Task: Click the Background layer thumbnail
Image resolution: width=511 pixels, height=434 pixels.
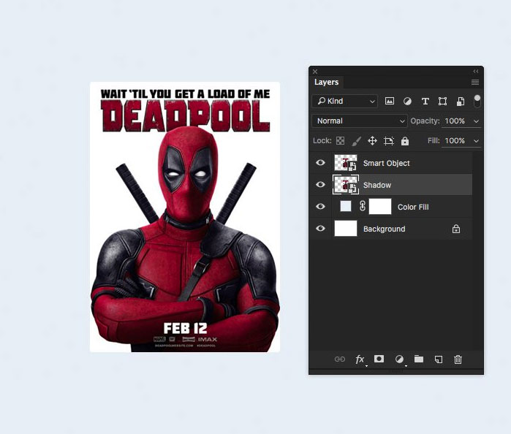Action: click(x=346, y=229)
